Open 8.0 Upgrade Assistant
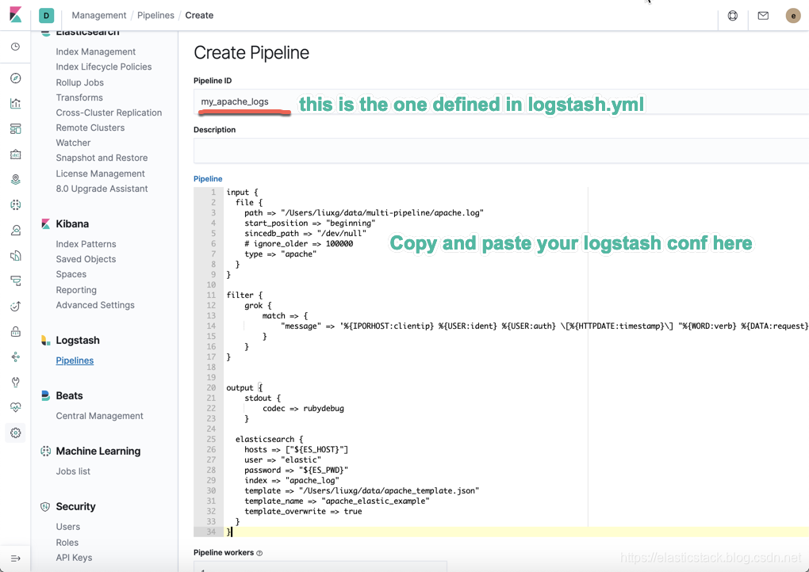Viewport: 809px width, 572px height. [102, 189]
